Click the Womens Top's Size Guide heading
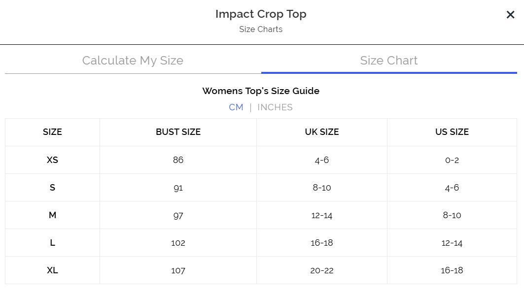Image resolution: width=524 pixels, height=292 pixels. [x=261, y=91]
